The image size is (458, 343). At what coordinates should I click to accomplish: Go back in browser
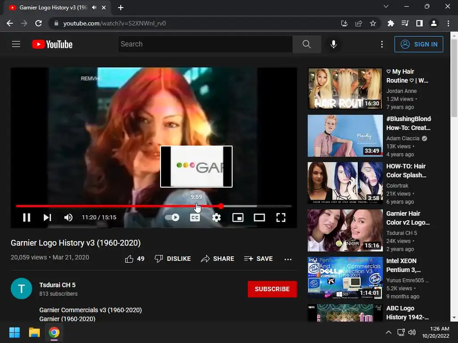[10, 23]
